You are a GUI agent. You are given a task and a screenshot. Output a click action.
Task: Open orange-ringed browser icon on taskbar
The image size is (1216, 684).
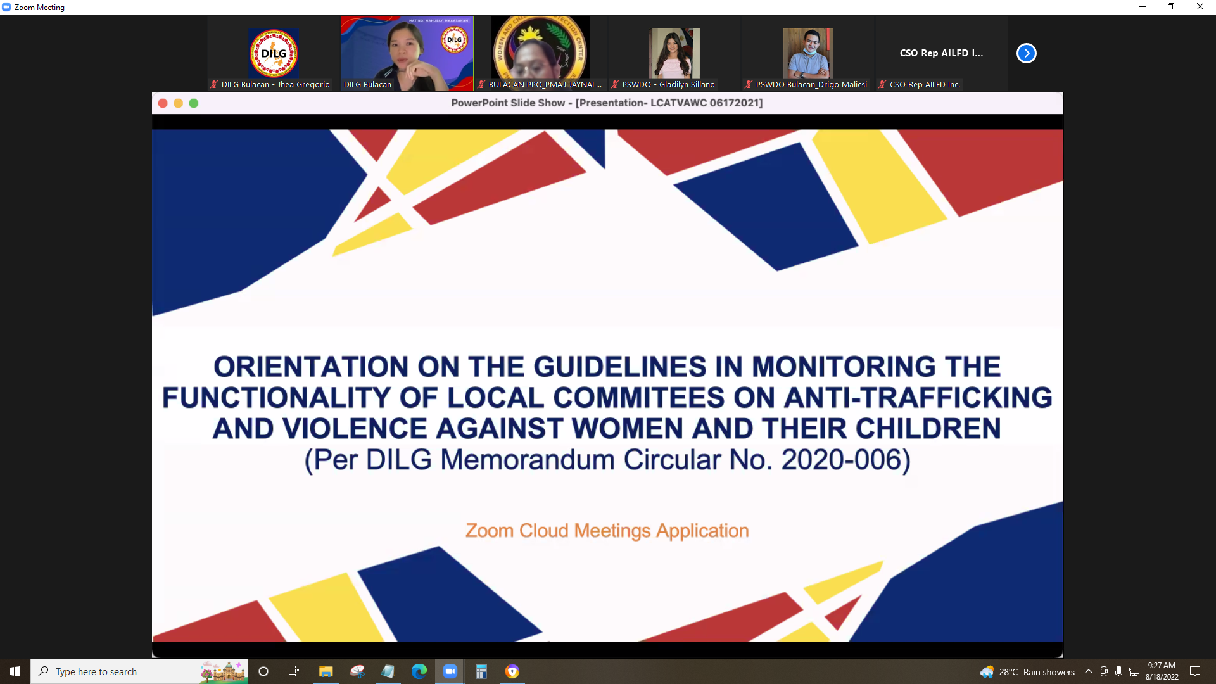[x=512, y=671]
